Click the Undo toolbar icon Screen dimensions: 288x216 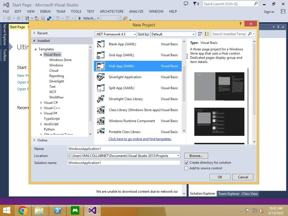pyautogui.click(x=58, y=18)
